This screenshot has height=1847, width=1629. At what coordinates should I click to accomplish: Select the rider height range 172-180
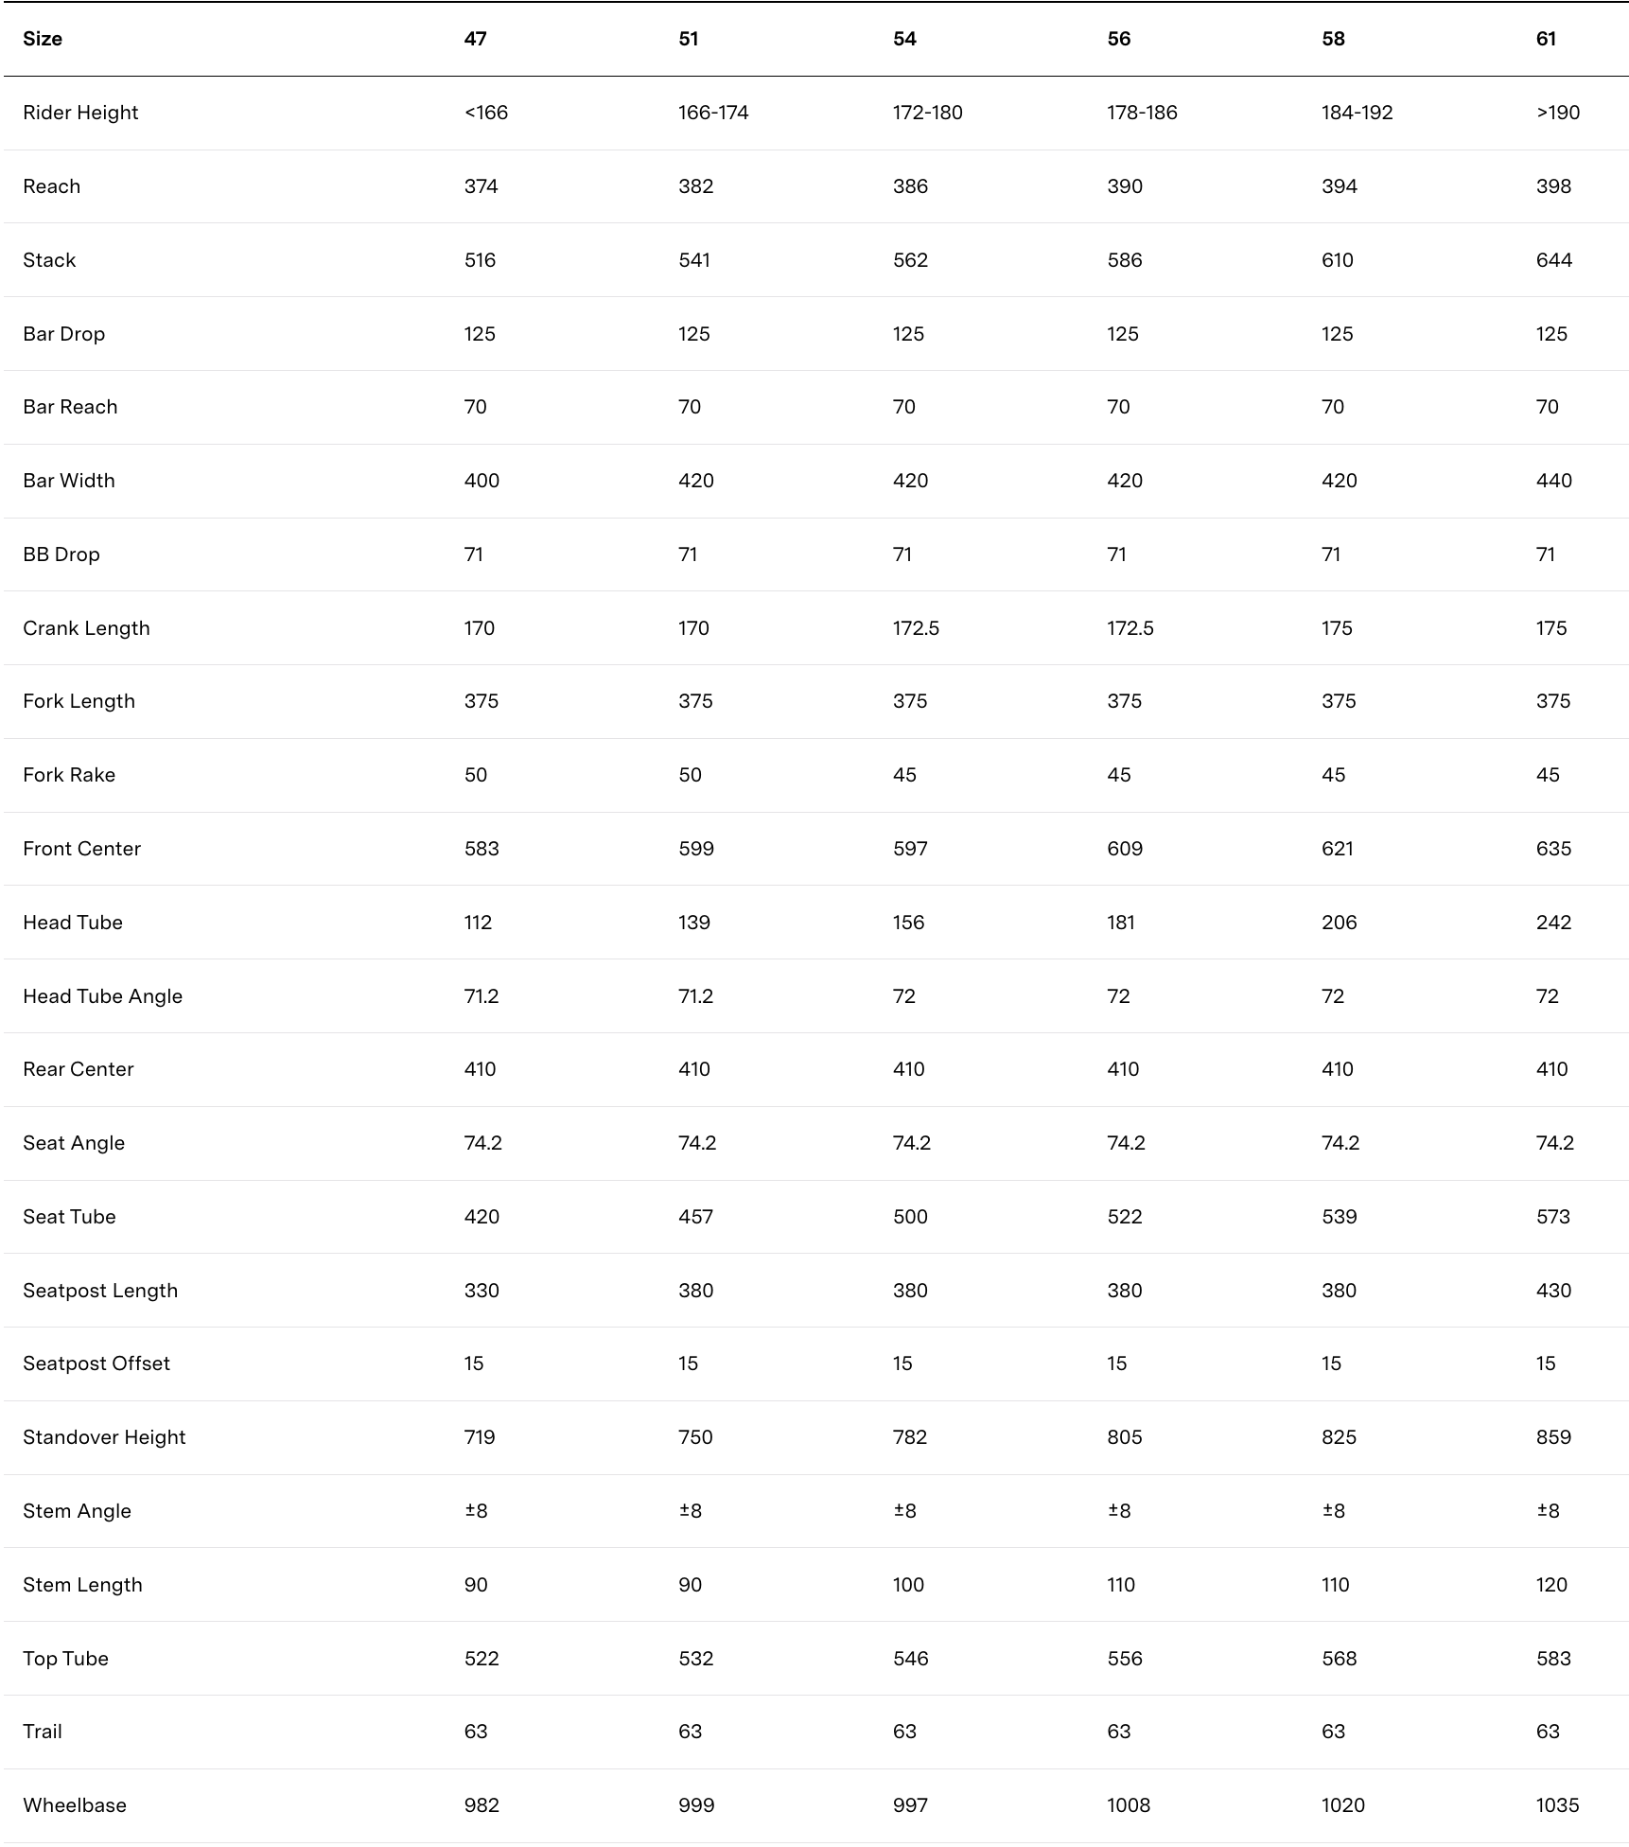(927, 113)
